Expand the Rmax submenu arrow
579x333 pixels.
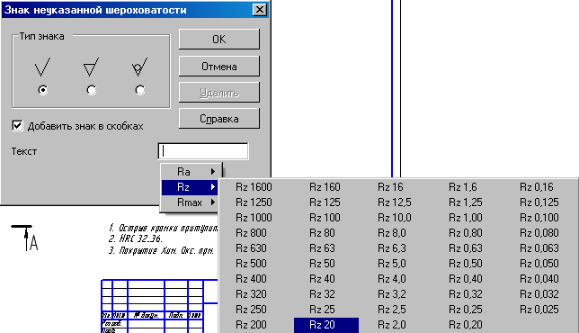(x=213, y=202)
